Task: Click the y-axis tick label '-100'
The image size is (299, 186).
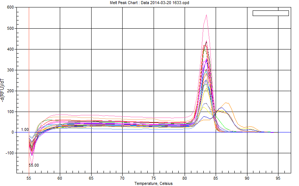Action: pos(10,153)
